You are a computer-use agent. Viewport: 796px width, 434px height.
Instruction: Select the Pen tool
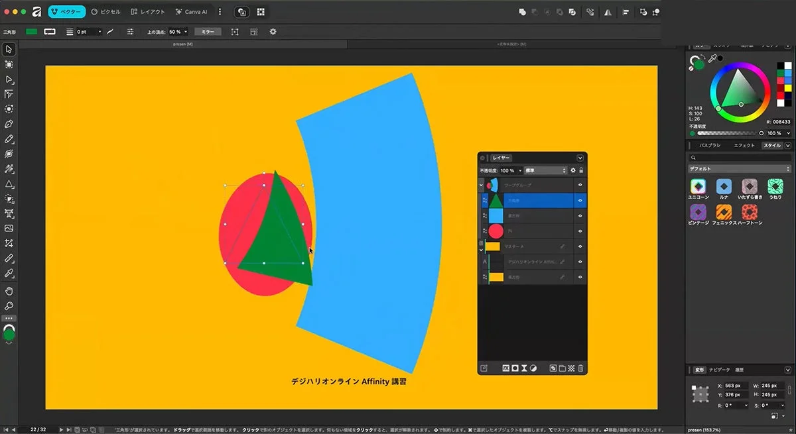pos(9,124)
